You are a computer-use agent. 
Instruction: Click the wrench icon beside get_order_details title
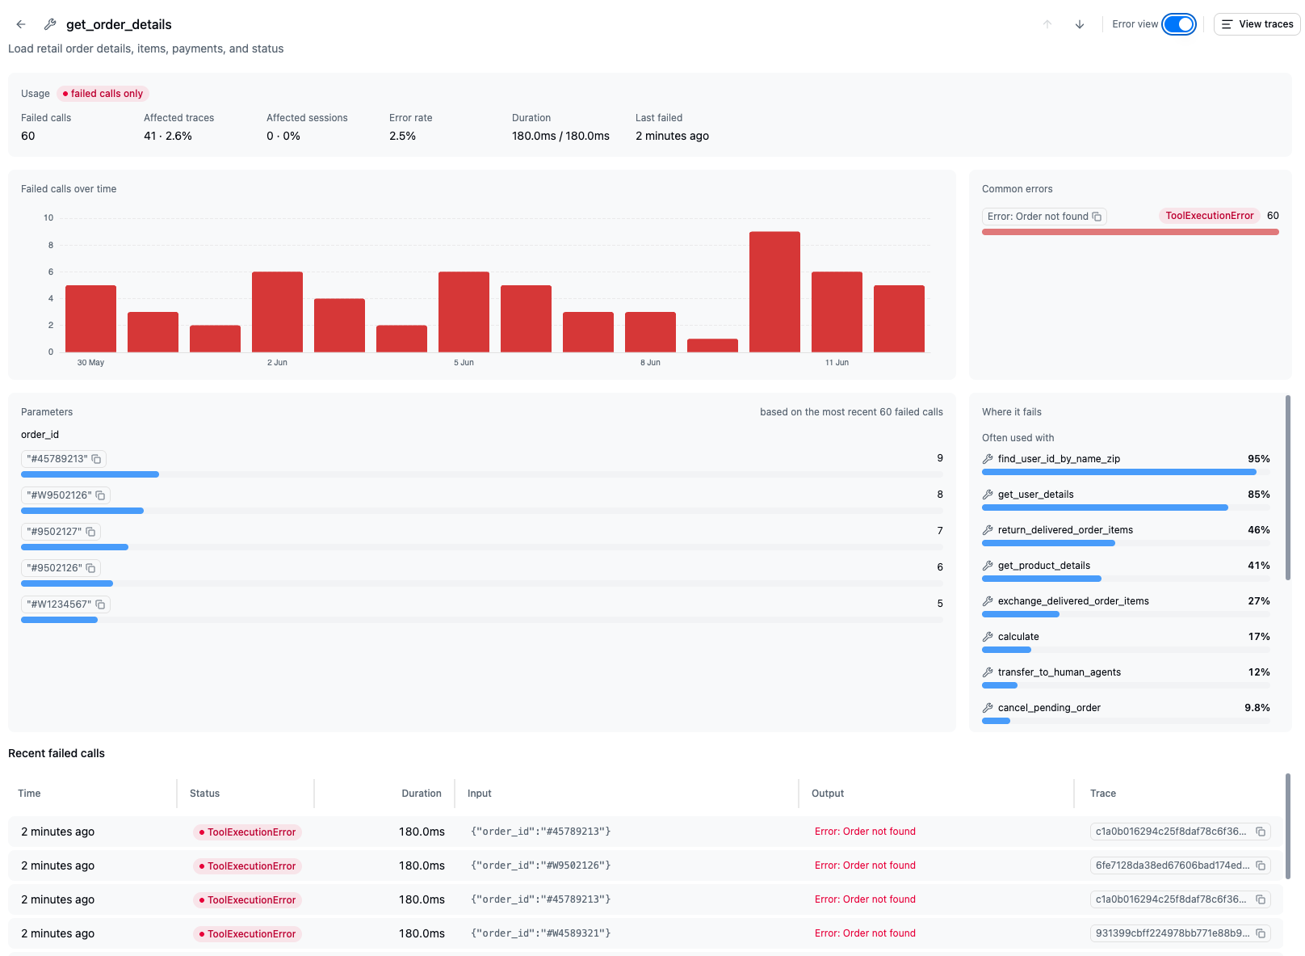tap(50, 24)
